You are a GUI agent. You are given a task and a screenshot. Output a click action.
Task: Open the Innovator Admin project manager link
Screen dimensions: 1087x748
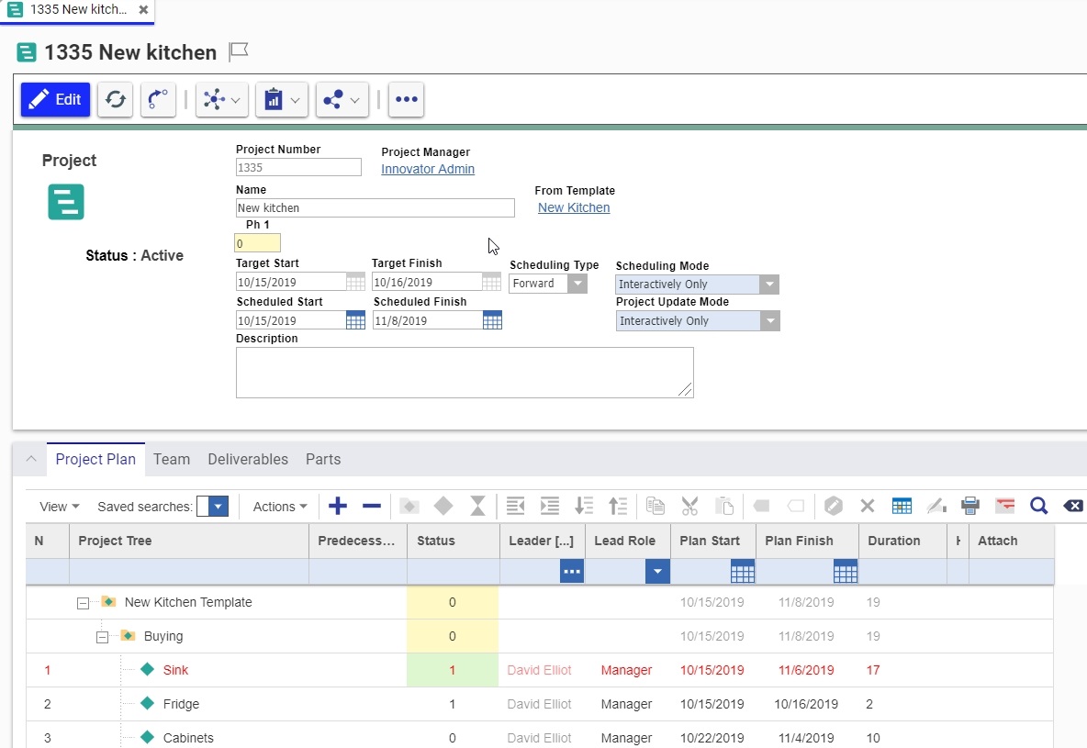[428, 169]
